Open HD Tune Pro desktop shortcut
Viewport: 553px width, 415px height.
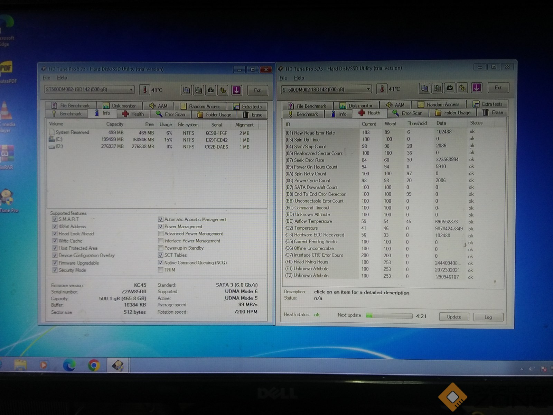pyautogui.click(x=8, y=201)
